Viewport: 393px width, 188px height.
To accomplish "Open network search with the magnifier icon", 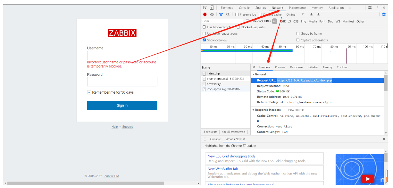I will click(228, 14).
